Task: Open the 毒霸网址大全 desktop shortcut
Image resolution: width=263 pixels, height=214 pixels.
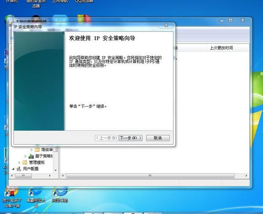Action: coord(36,198)
